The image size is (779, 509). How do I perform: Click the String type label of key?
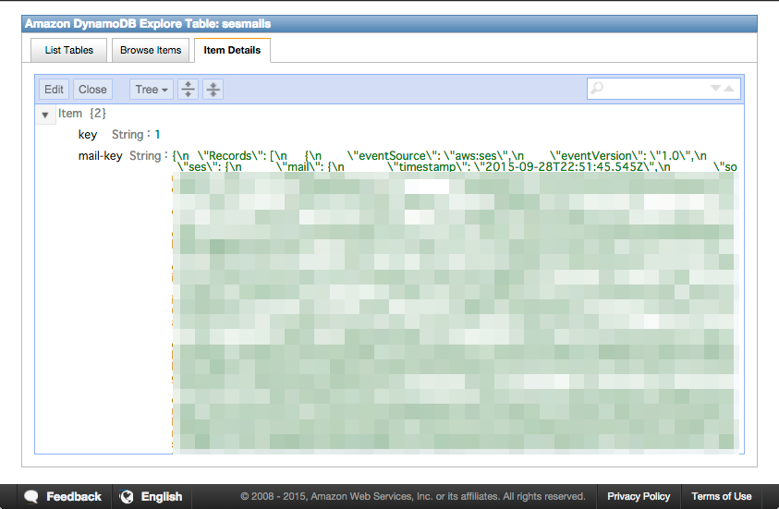pos(128,135)
